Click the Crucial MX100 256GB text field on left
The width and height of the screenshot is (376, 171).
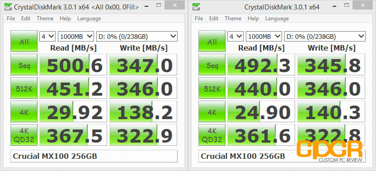click(94, 156)
